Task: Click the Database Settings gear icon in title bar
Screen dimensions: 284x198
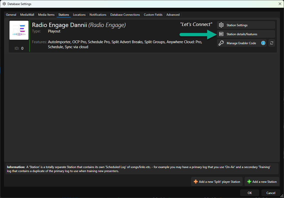Action: click(x=4, y=4)
